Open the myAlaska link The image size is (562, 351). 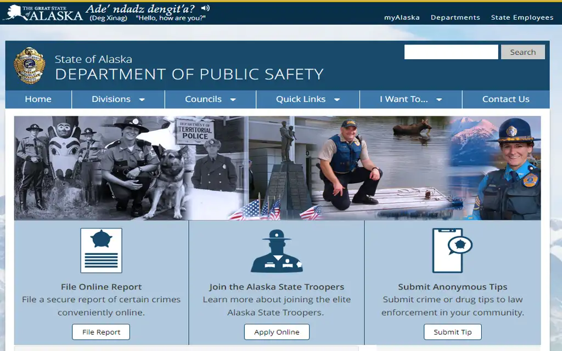click(402, 18)
